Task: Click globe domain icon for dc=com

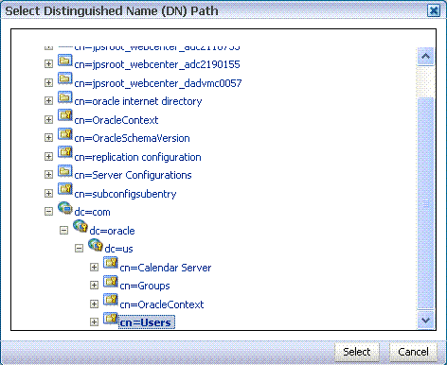Action: [x=65, y=208]
